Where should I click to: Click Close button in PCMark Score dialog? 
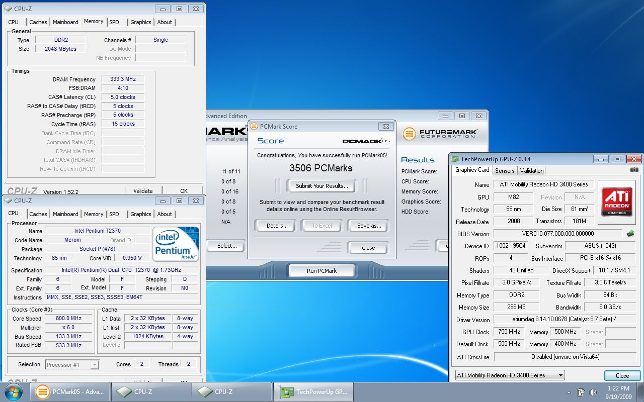(x=368, y=248)
